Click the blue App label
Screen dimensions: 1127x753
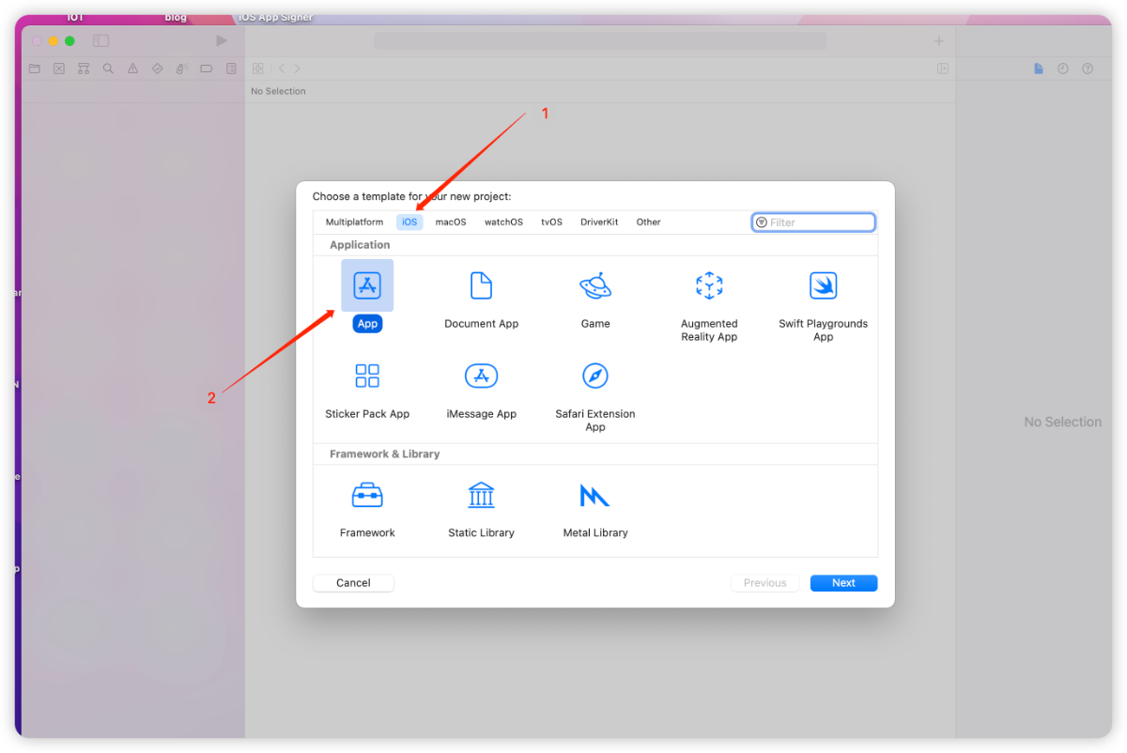pos(367,324)
